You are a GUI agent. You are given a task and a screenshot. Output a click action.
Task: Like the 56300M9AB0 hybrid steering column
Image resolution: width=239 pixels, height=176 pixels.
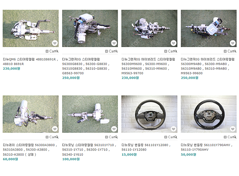[x=233, y=43]
